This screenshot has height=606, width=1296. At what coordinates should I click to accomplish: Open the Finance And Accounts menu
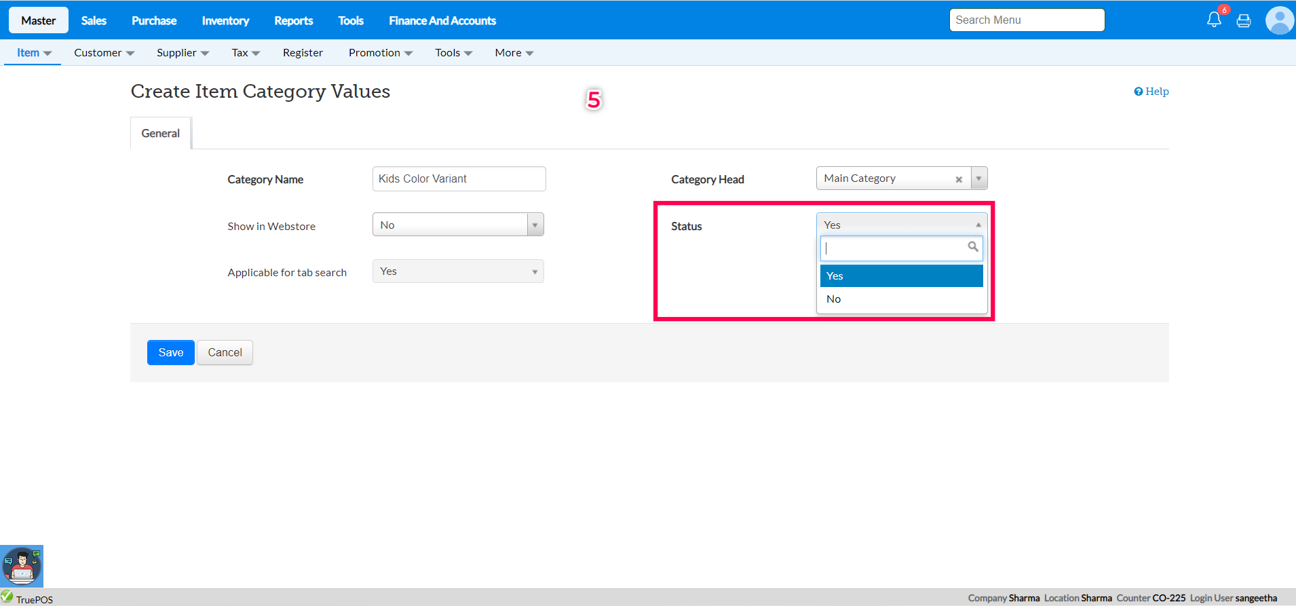(442, 20)
